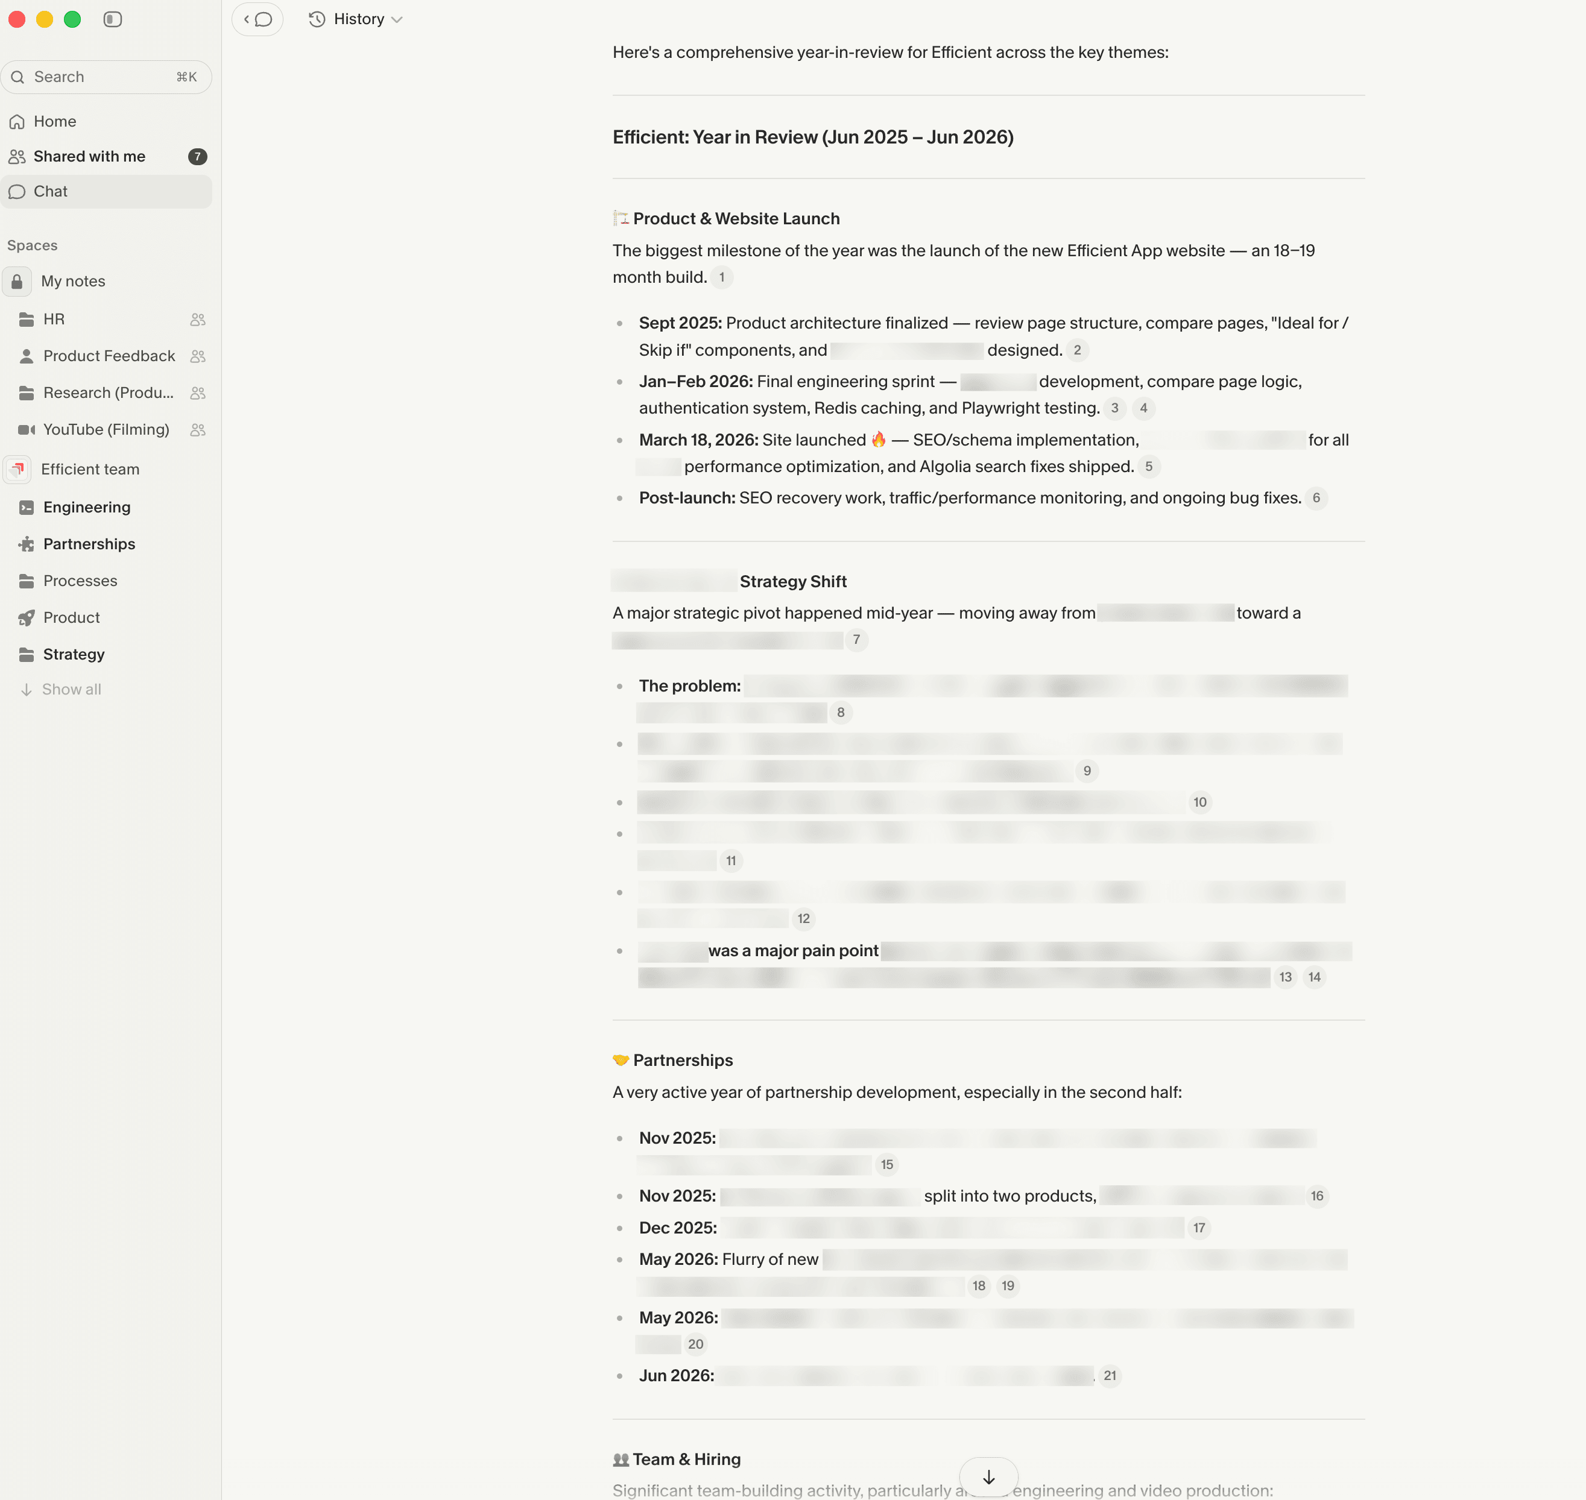Open citation 17 on Dec 2025 bullet
The image size is (1586, 1500).
click(x=1199, y=1228)
